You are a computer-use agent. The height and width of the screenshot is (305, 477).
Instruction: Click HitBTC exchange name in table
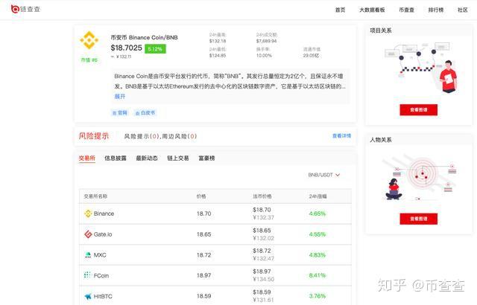(x=103, y=296)
